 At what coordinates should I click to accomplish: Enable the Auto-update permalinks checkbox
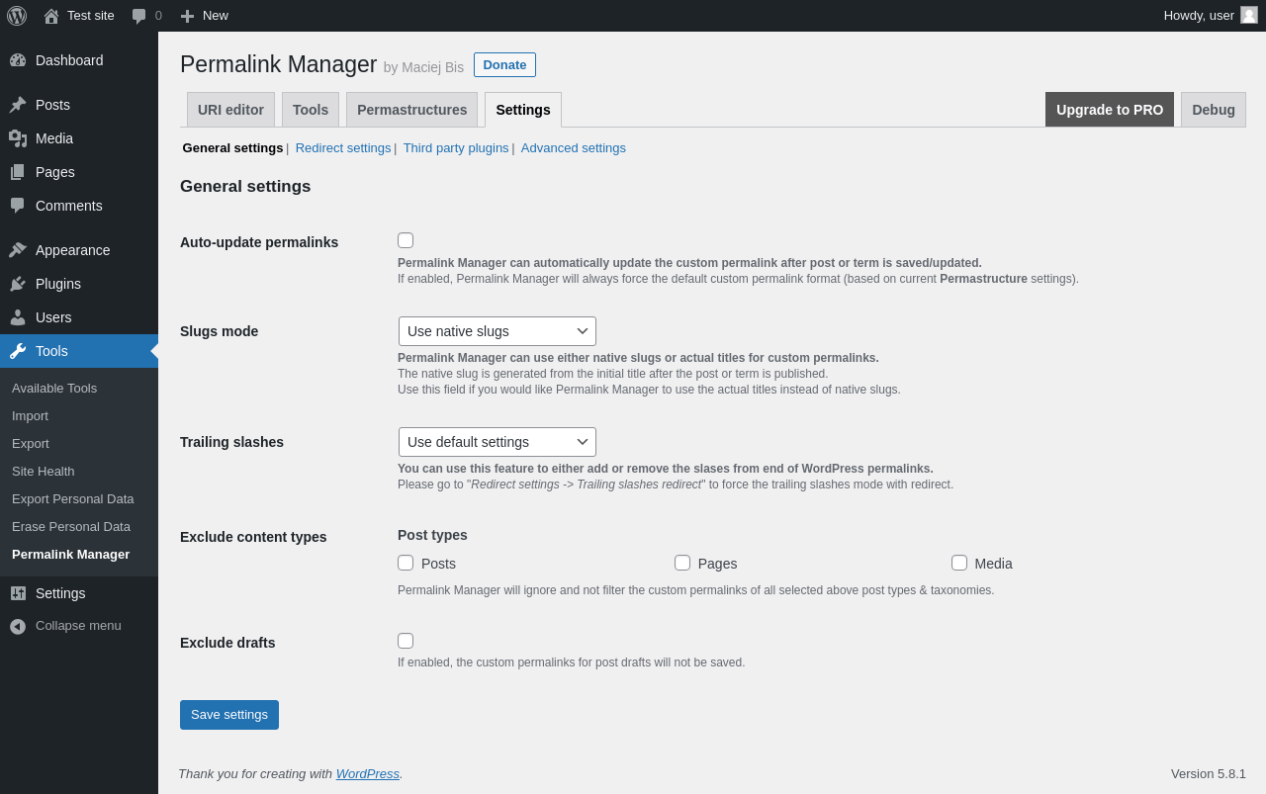406,240
